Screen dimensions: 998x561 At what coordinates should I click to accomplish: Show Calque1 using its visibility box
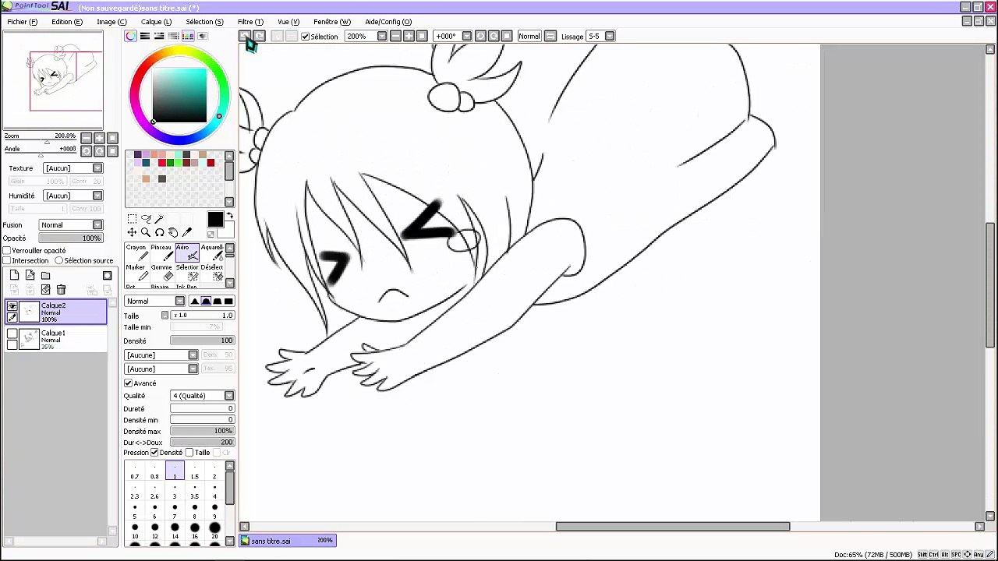click(x=12, y=334)
